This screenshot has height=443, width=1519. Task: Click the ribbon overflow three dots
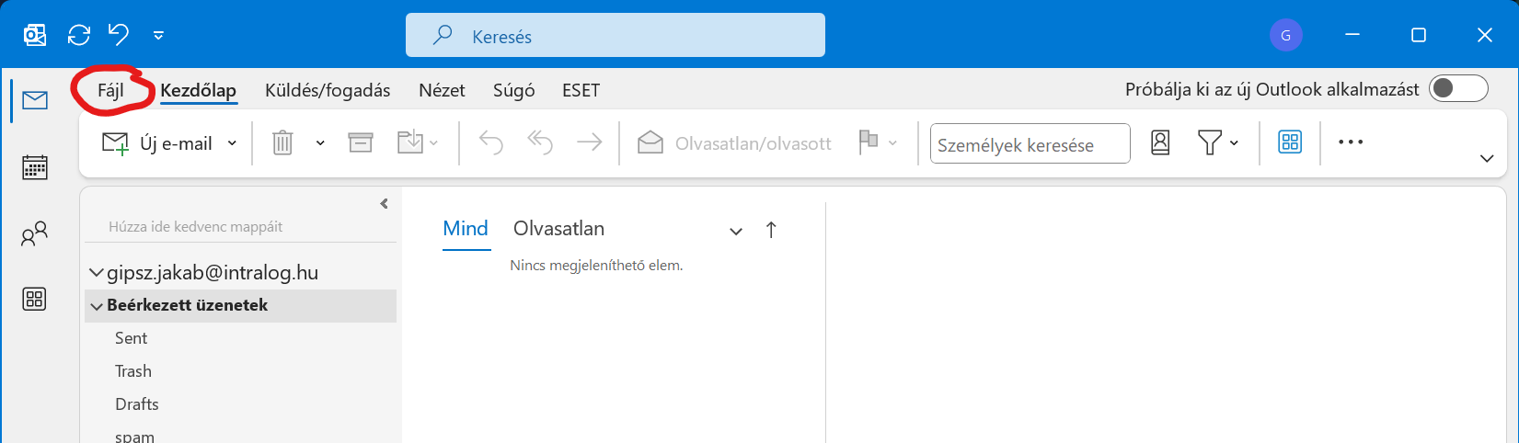pyautogui.click(x=1350, y=142)
